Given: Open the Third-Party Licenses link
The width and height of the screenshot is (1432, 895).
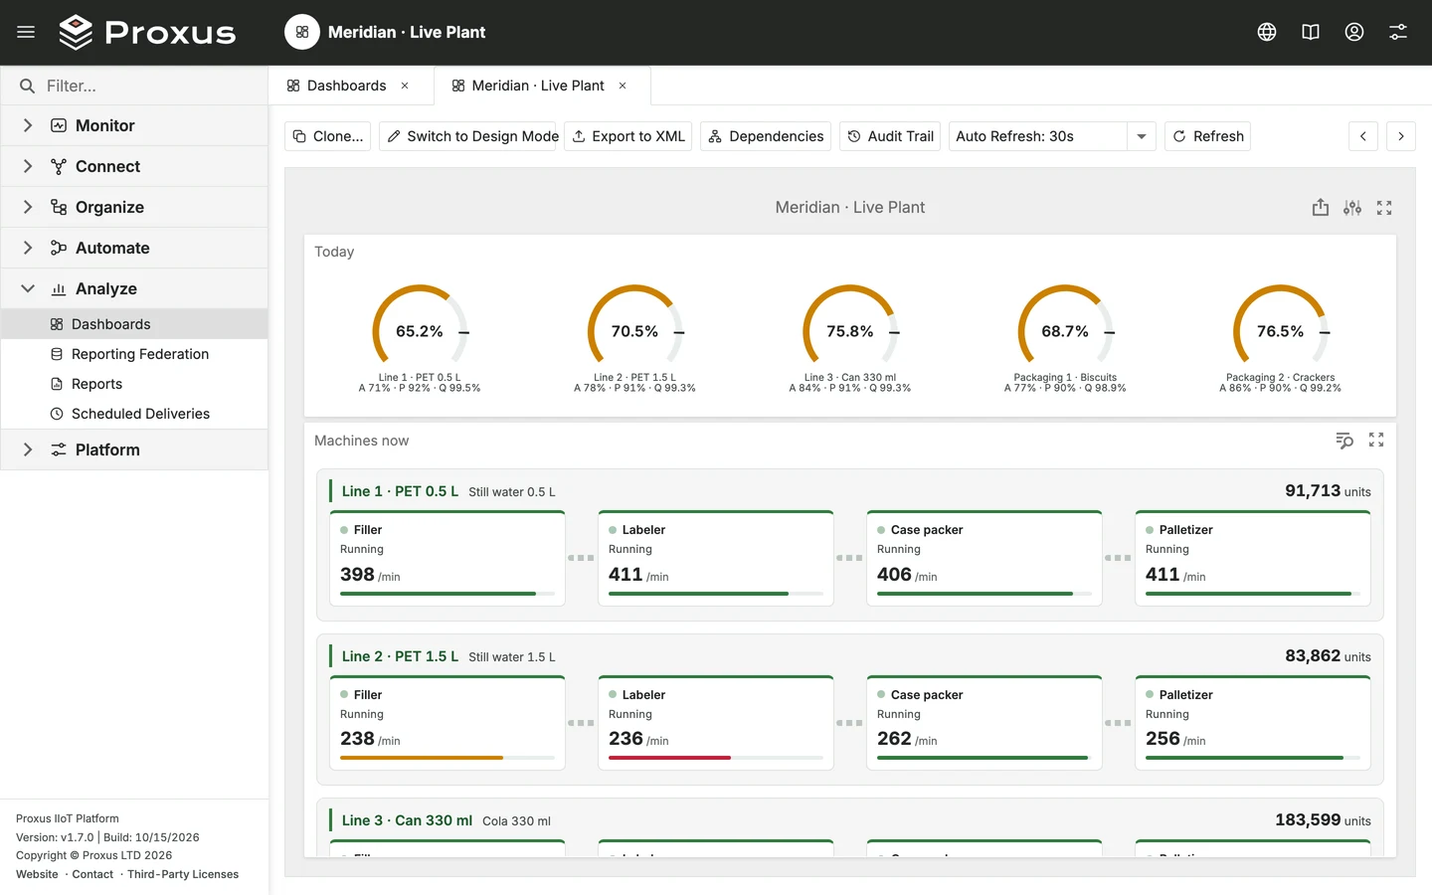Looking at the screenshot, I should tap(183, 874).
